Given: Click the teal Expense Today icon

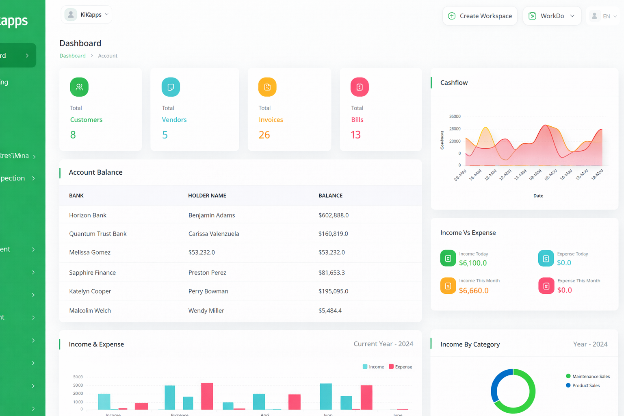Looking at the screenshot, I should click(546, 258).
